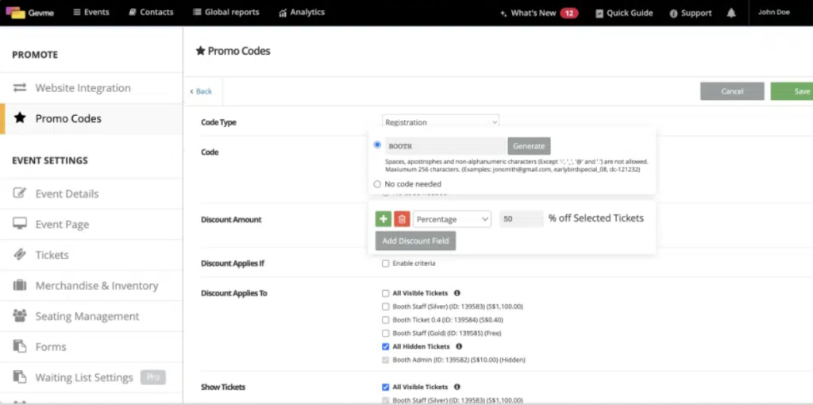
Task: Click the Gevme logo icon
Action: point(16,13)
